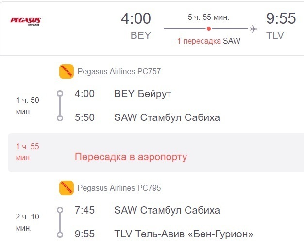Click the departure node circle at 7:45

click(60, 210)
